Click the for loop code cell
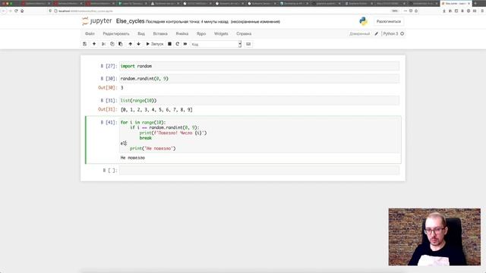Viewport: 486px width, 273px height. 260,135
